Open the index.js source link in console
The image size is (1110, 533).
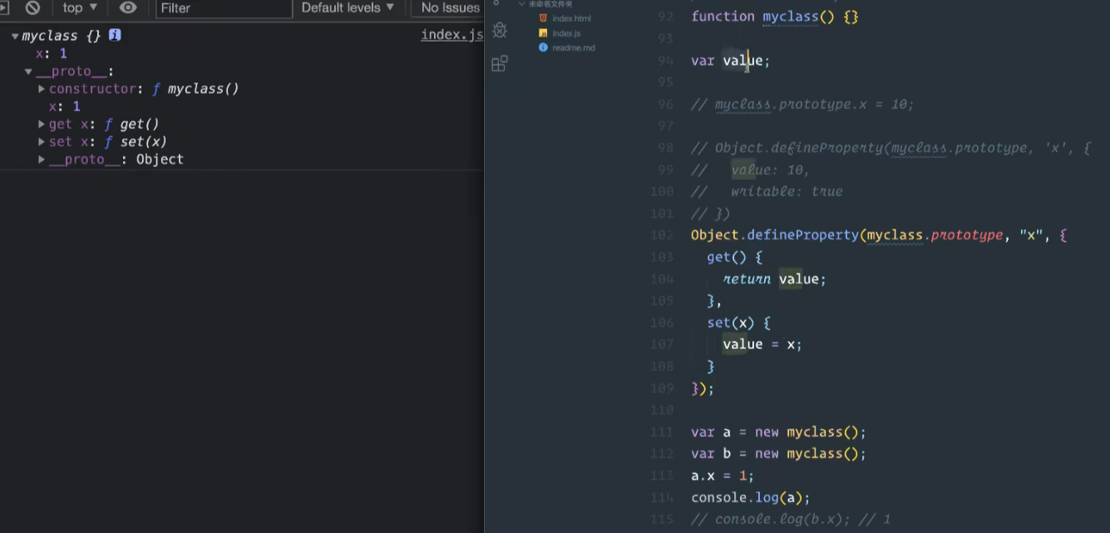(451, 35)
